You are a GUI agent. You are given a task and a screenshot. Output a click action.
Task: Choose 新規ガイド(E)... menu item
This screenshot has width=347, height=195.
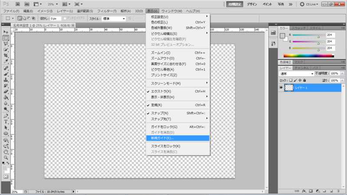point(178,138)
